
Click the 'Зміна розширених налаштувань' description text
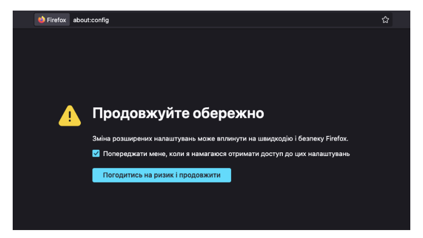pos(220,139)
